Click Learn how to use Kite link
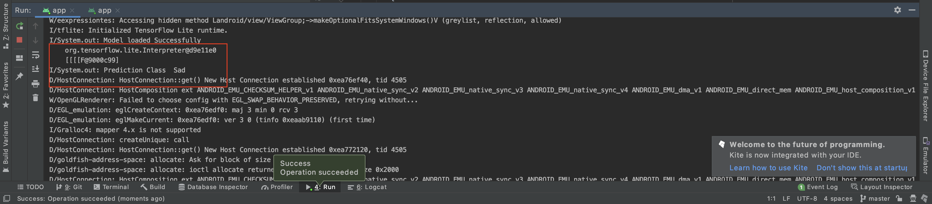932x204 pixels. [768, 168]
